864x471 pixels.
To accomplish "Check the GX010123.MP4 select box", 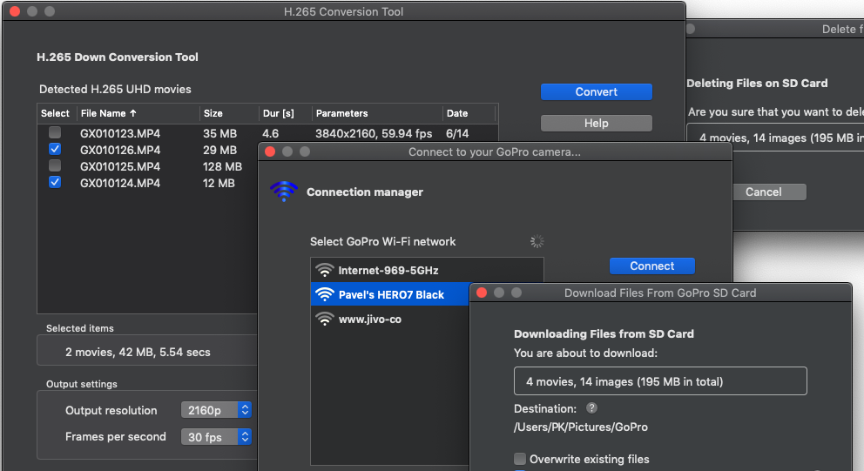I will click(x=55, y=132).
